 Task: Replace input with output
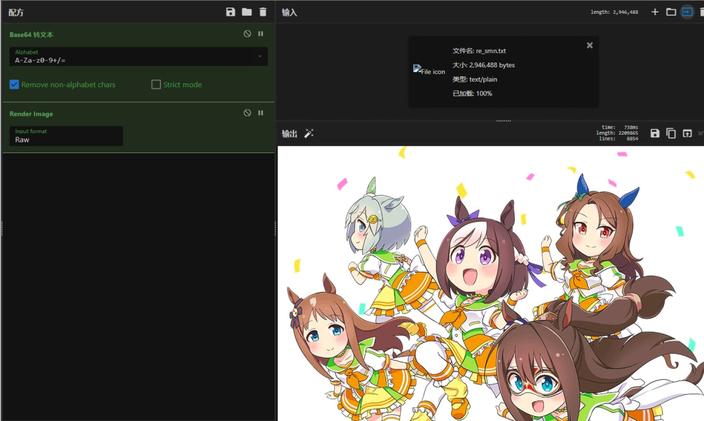687,133
